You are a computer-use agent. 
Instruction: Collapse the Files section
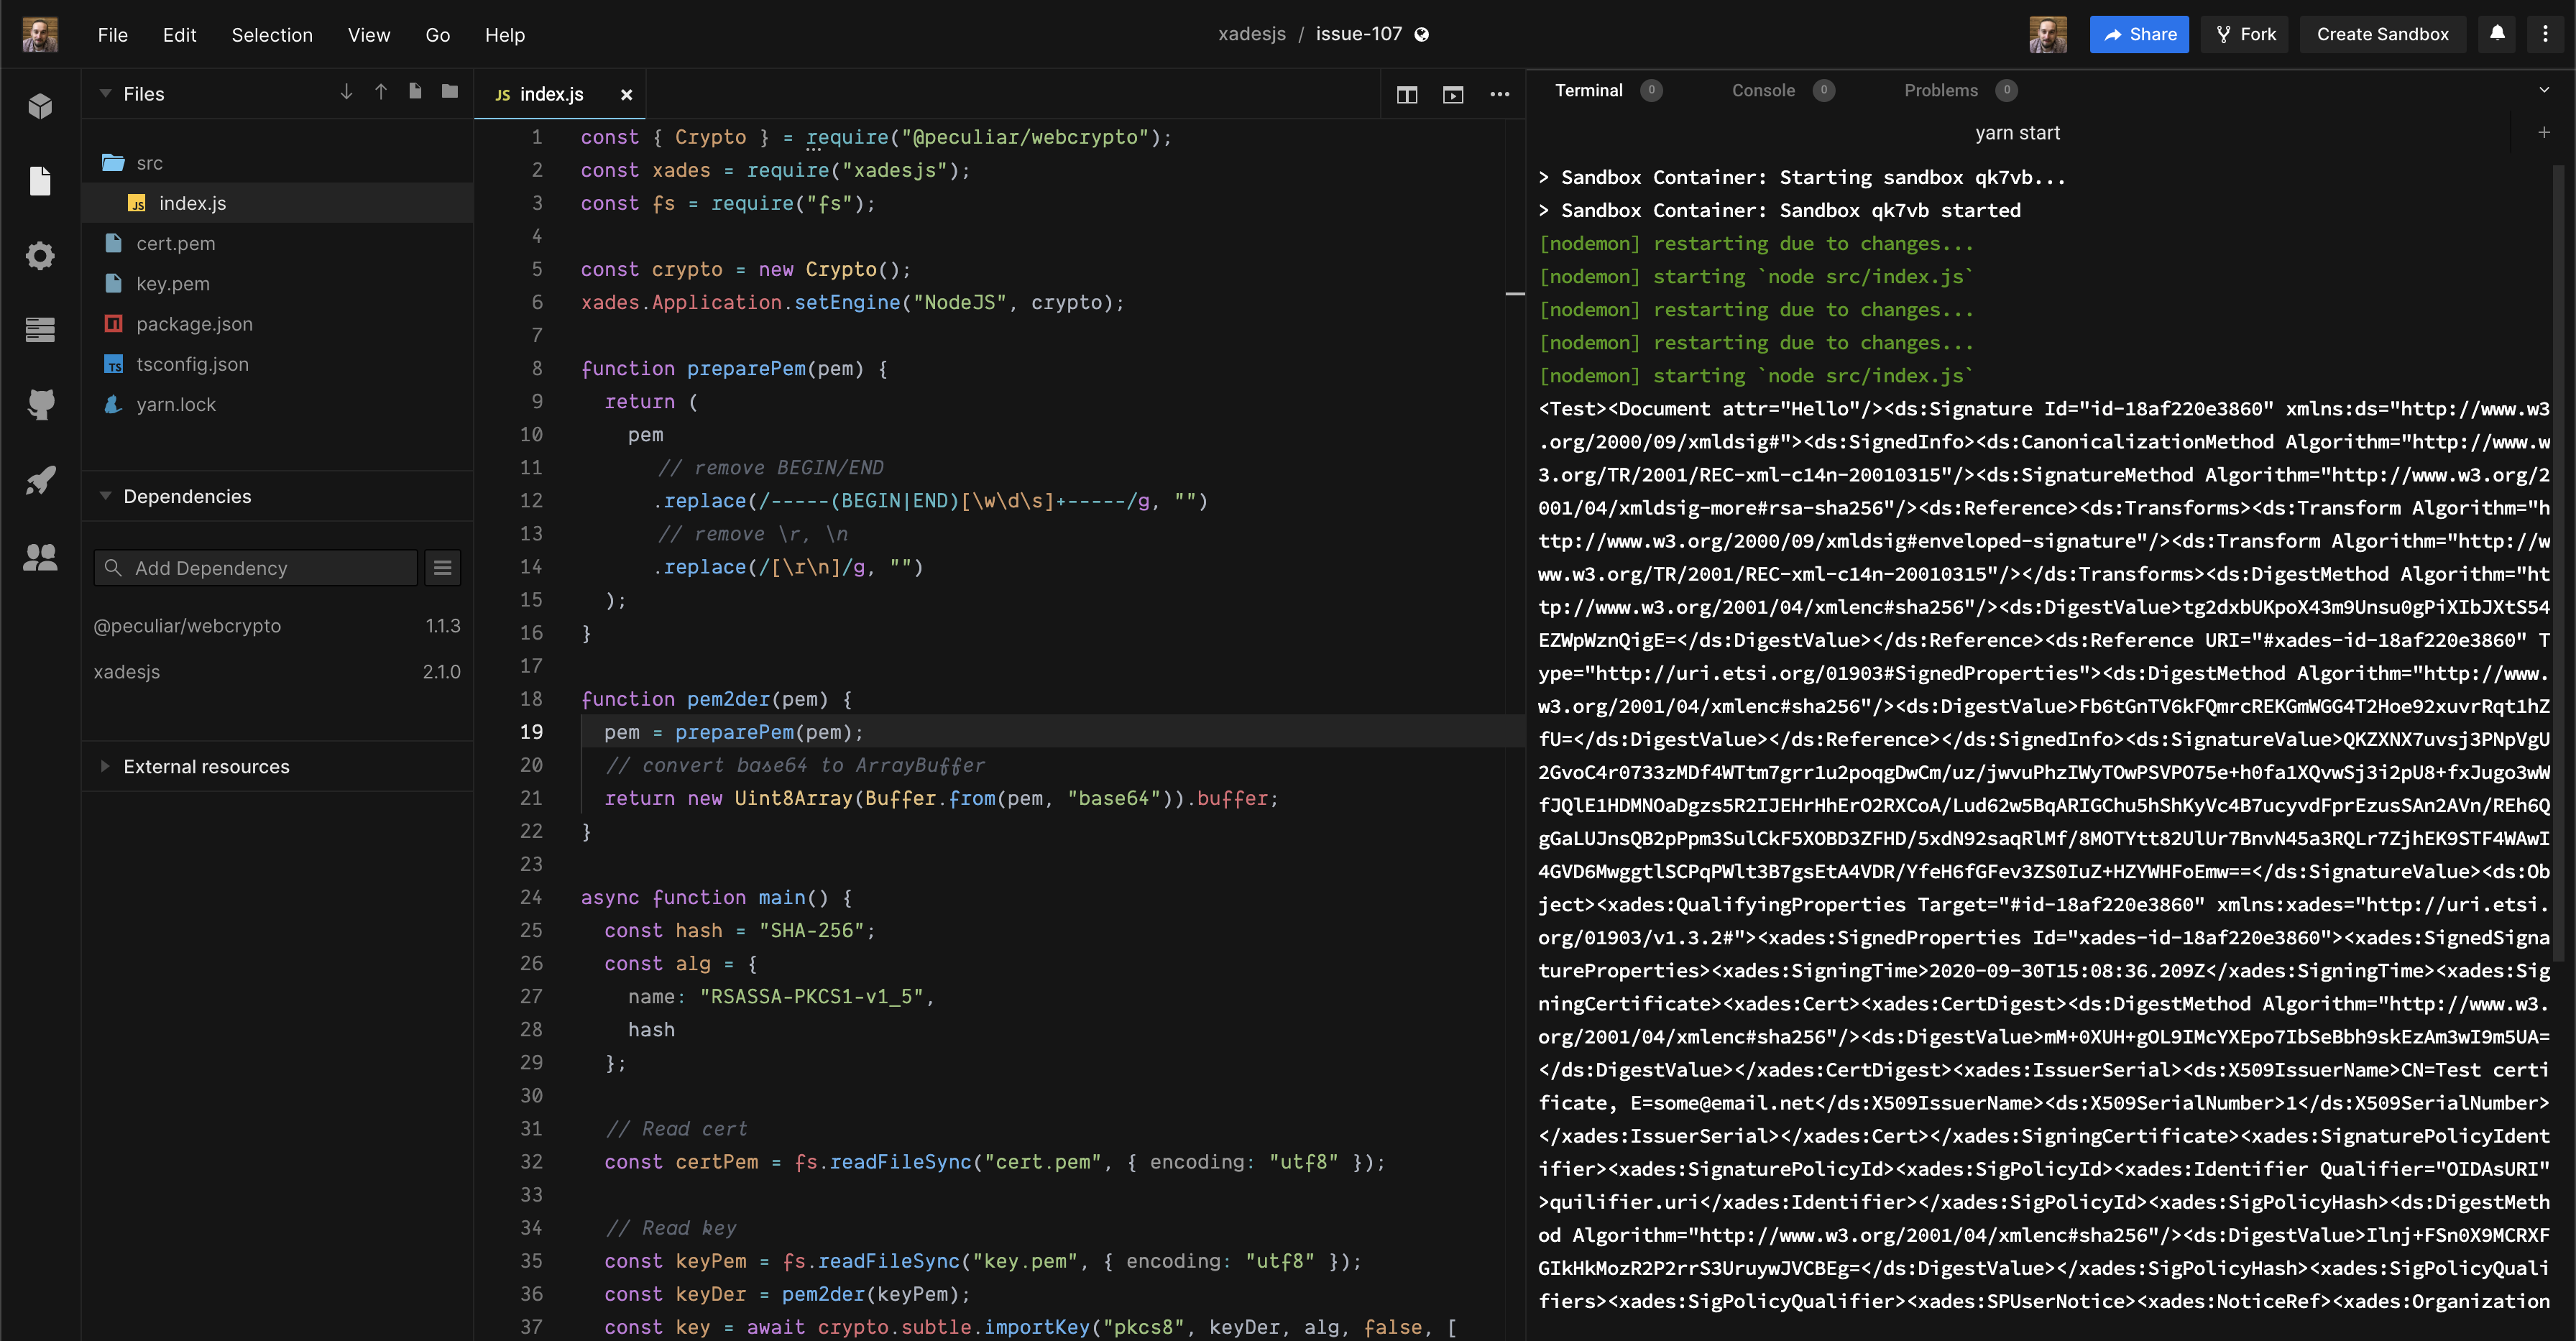[105, 93]
